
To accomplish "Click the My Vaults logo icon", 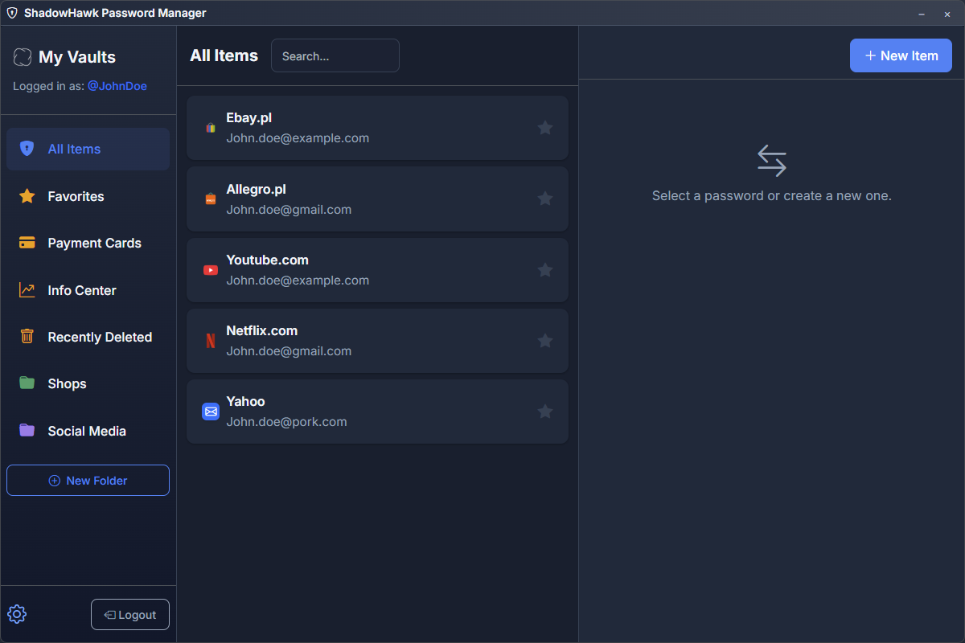I will (22, 57).
